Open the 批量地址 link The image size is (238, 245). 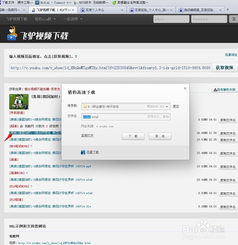click(x=231, y=55)
